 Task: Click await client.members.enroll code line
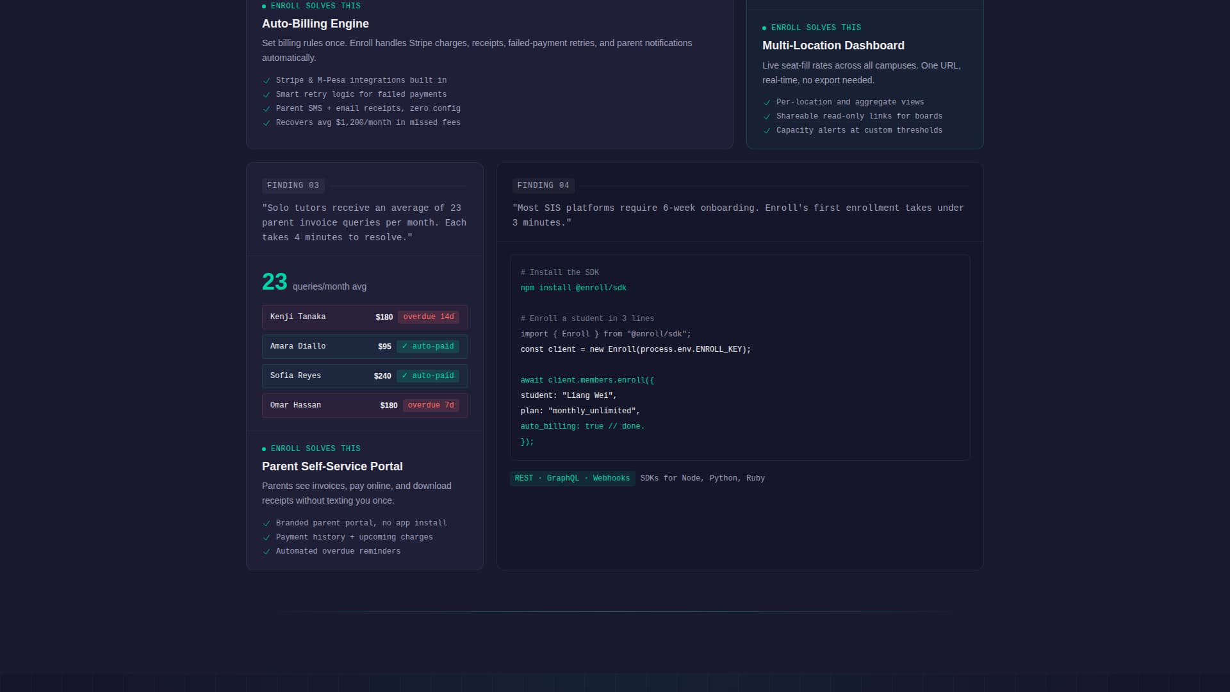(x=587, y=381)
